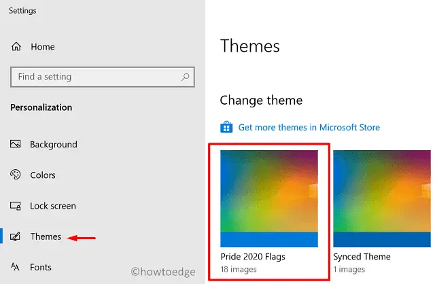
Task: Click the Home house icon
Action: point(17,47)
